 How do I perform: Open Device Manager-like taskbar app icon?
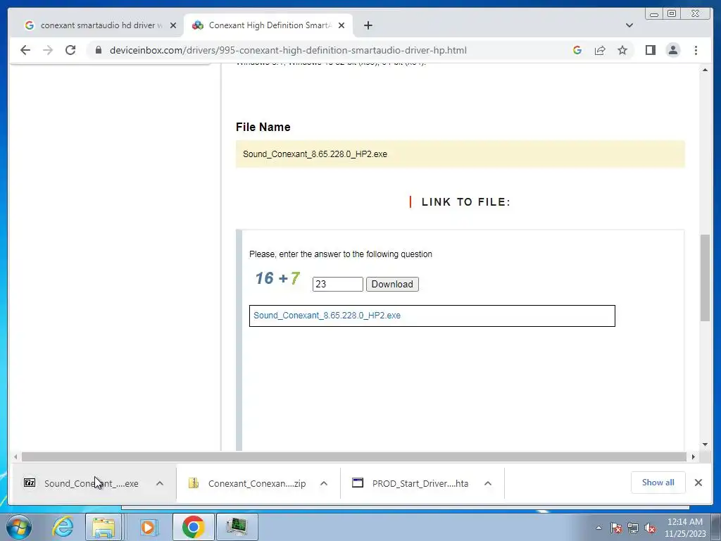point(237,527)
